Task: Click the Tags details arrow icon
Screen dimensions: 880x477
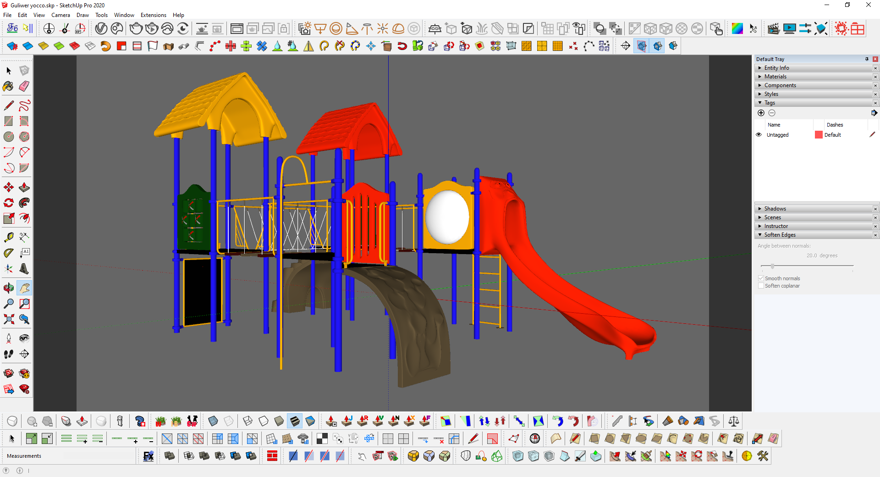Action: click(874, 113)
